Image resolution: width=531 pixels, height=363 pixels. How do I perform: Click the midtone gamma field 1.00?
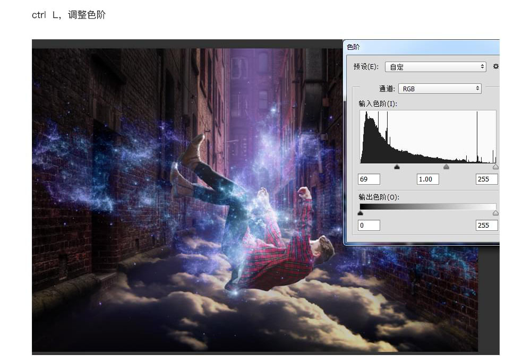pyautogui.click(x=427, y=179)
